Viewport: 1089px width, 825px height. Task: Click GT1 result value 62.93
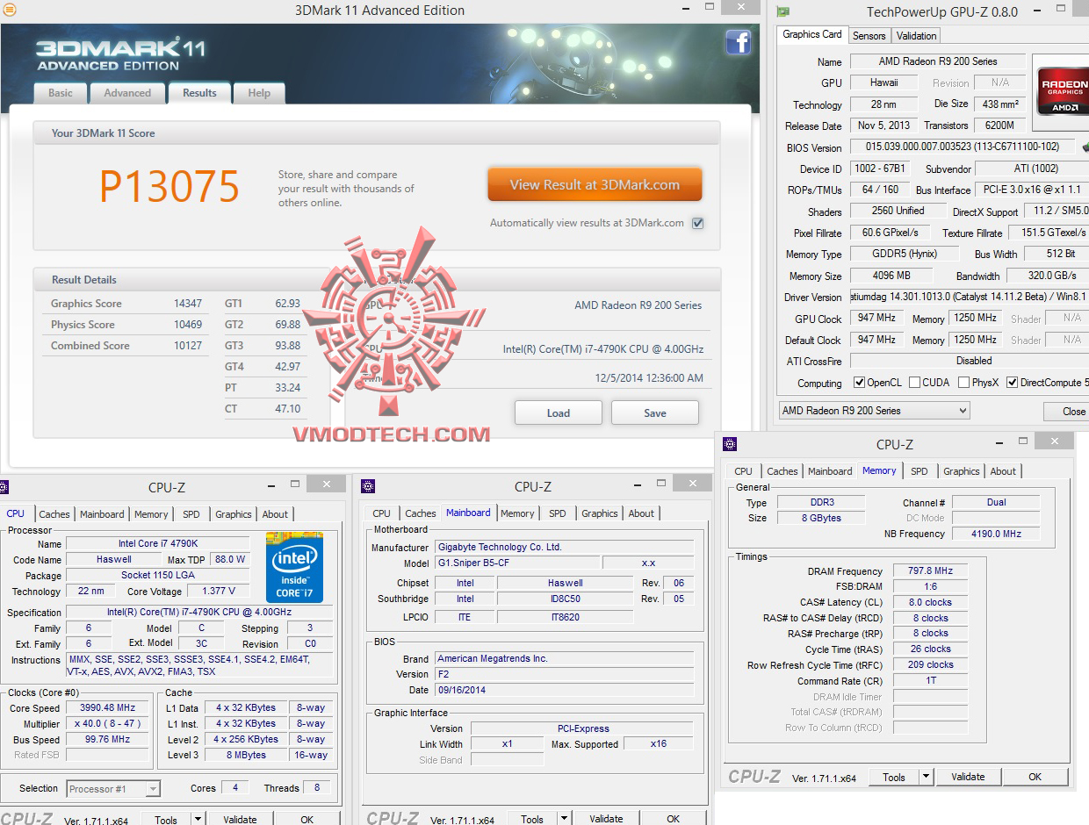[287, 304]
